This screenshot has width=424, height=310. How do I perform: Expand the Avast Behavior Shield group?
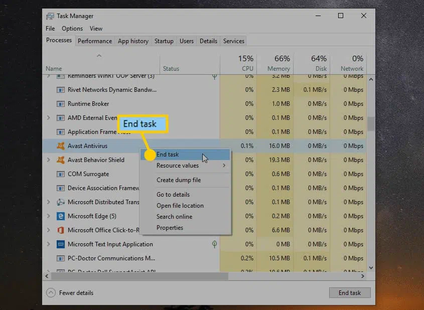click(x=48, y=160)
